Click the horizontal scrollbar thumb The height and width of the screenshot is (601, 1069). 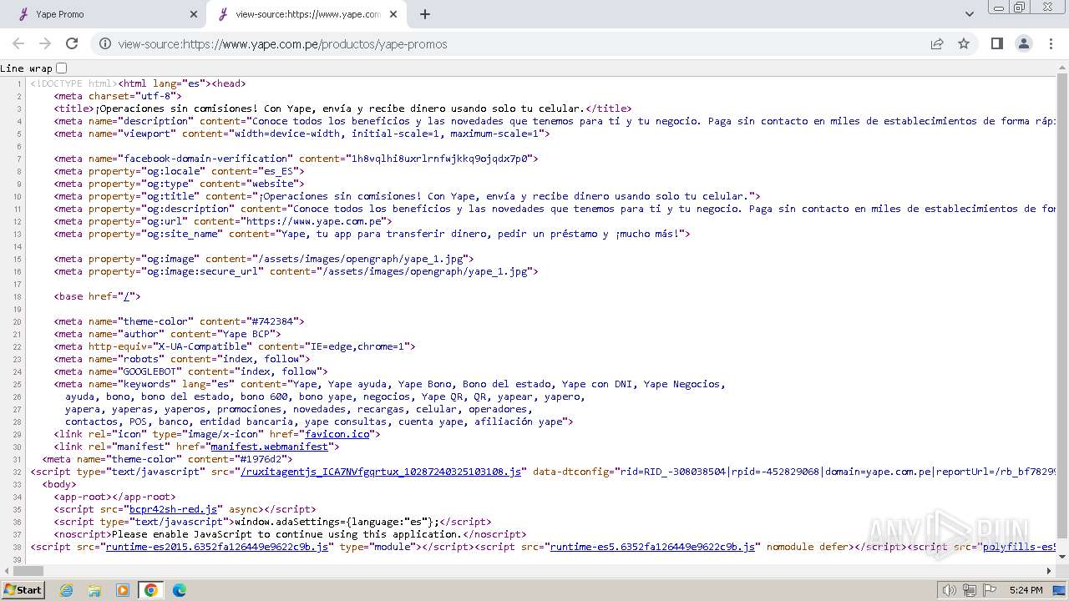[28, 571]
